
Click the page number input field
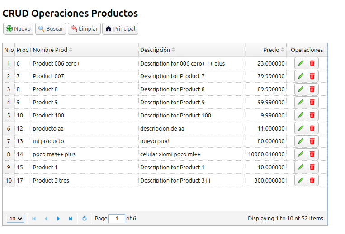[x=117, y=219]
